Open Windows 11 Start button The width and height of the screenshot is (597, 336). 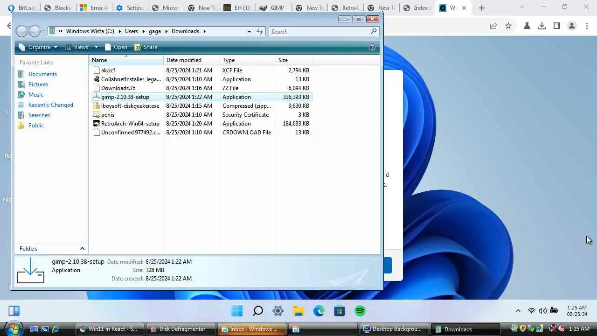[x=237, y=311]
